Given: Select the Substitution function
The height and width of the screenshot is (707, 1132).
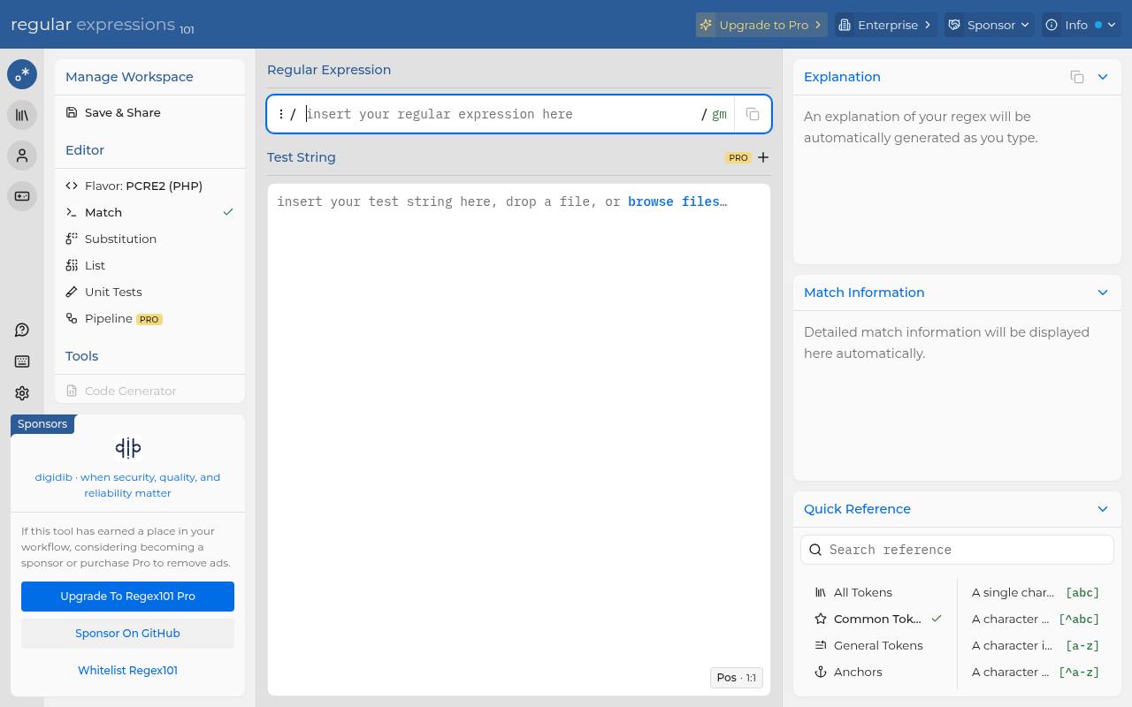Looking at the screenshot, I should click(149, 239).
